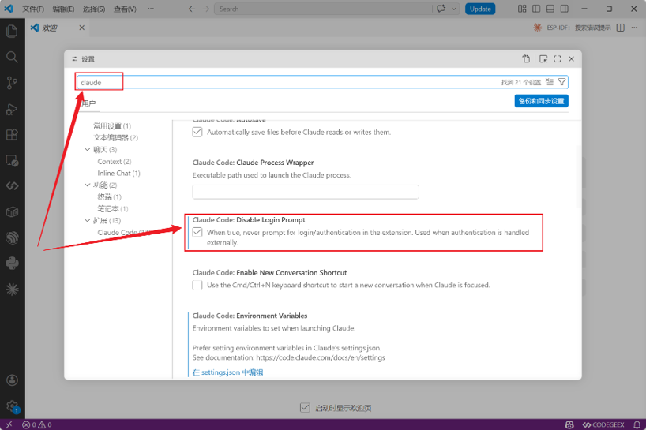
Task: Show more menu items with ellipsis
Action: (x=151, y=9)
